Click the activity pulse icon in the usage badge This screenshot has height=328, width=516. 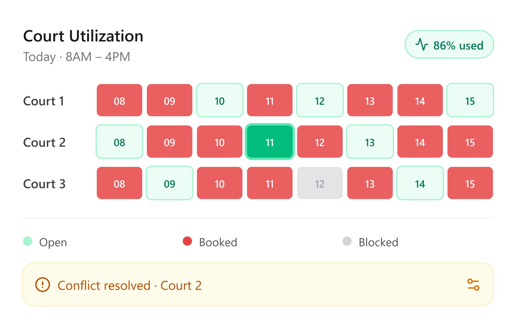422,45
